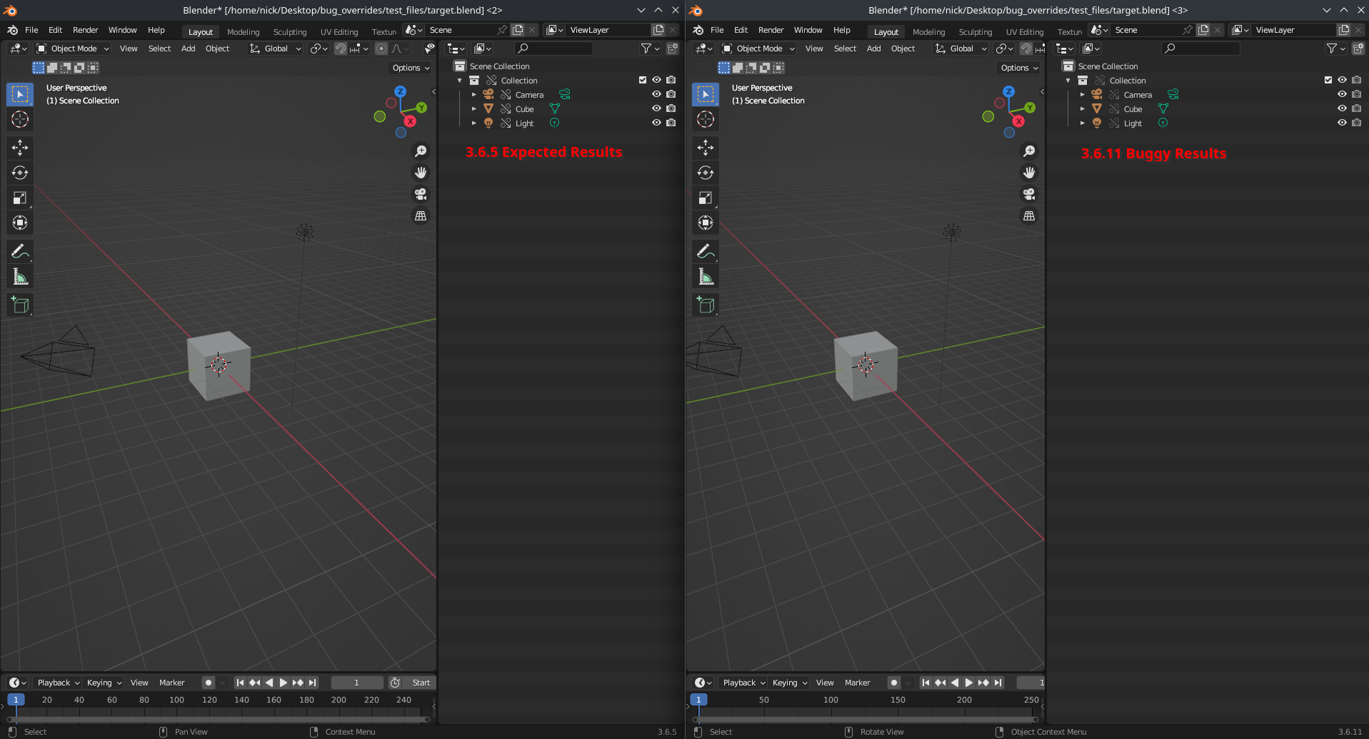Open File menu in left Blender window
Viewport: 1369px width, 739px height.
(x=31, y=30)
